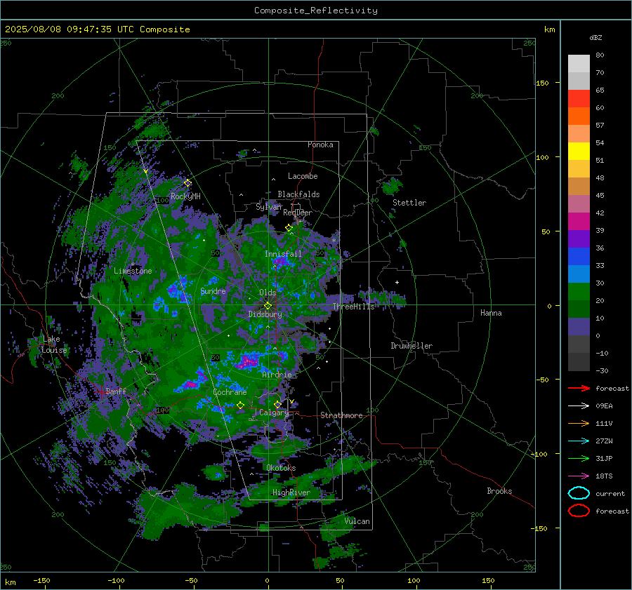Click the Ponoka town label
Screen dimensions: 632x590
pos(320,145)
